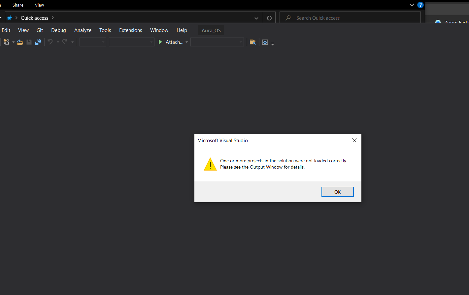Select the Open File toolbar icon
Image resolution: width=469 pixels, height=295 pixels.
tap(20, 42)
